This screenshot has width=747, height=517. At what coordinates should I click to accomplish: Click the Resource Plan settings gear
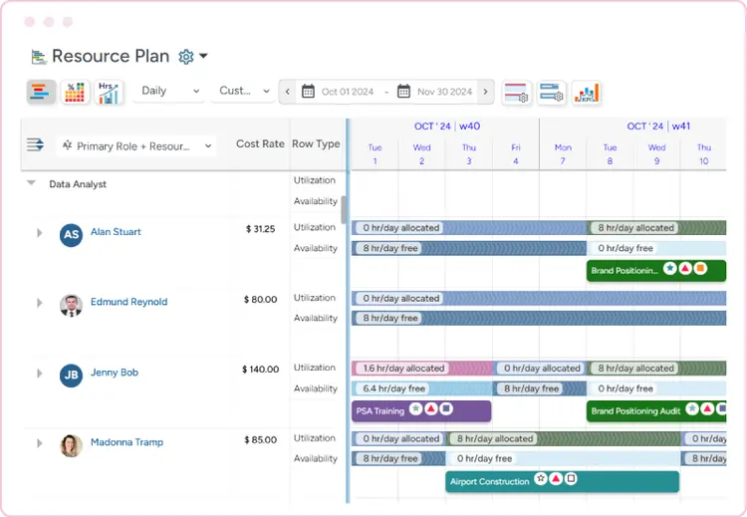tap(186, 57)
